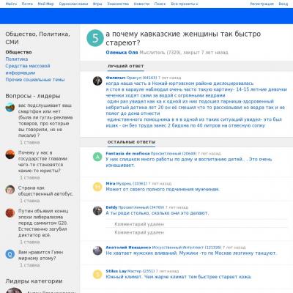Click Fantasia de mafiosa's green avatar

tap(97, 157)
